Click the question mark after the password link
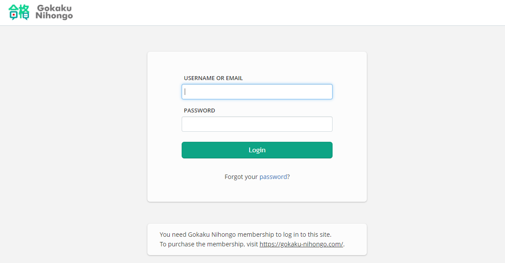 289,177
